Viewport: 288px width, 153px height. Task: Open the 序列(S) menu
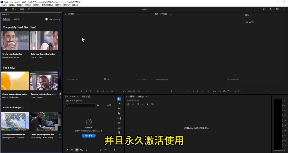click(x=28, y=5)
